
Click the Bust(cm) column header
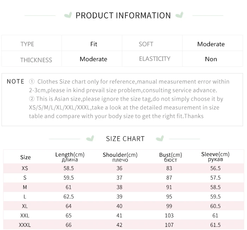click(x=170, y=157)
